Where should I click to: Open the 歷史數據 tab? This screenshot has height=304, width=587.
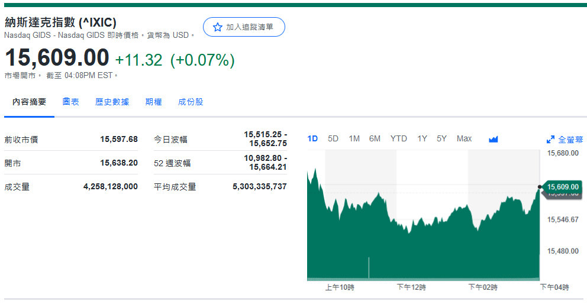click(x=112, y=102)
